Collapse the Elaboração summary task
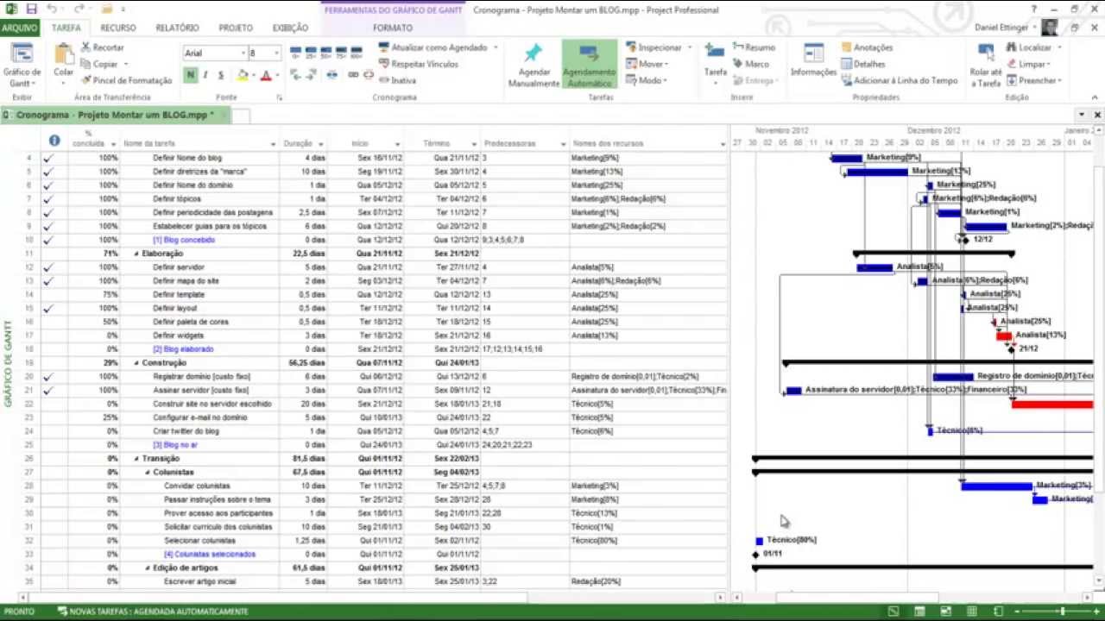The height and width of the screenshot is (621, 1105). pos(136,254)
